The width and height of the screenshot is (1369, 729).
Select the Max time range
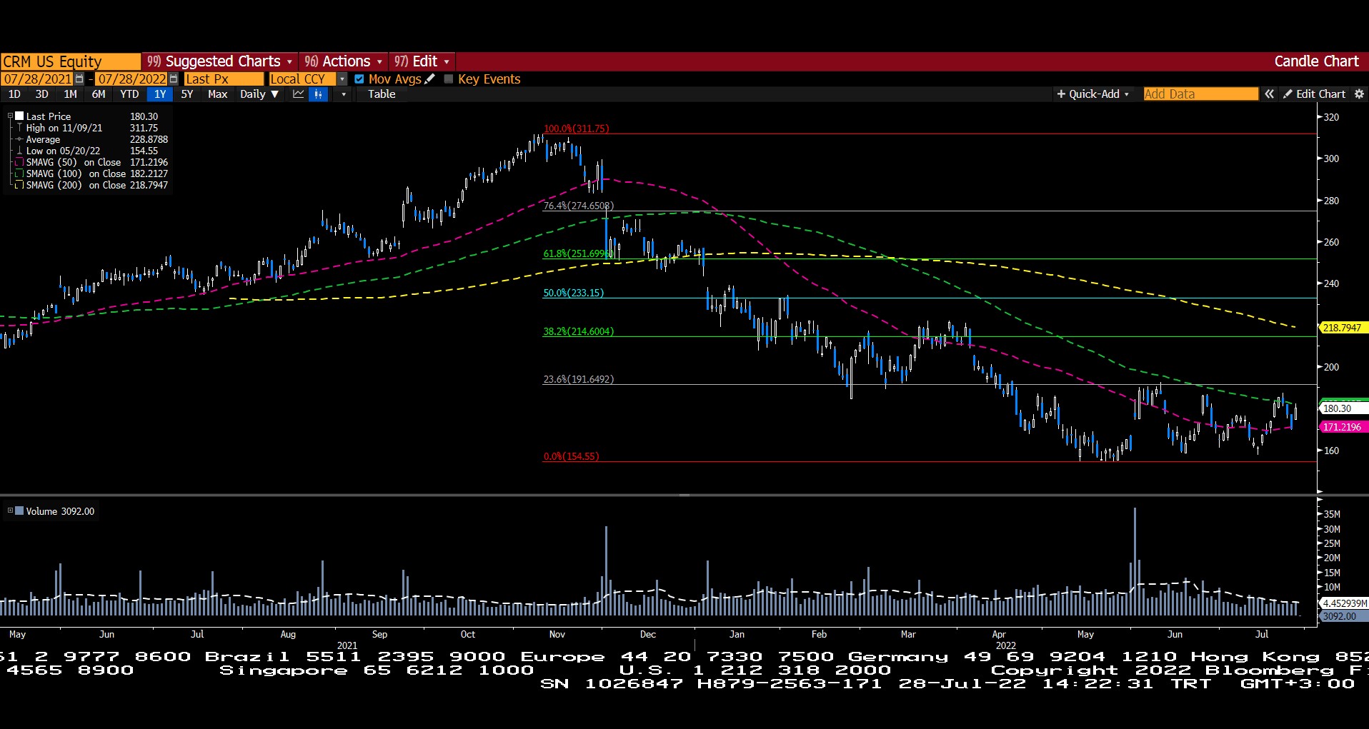tap(218, 94)
